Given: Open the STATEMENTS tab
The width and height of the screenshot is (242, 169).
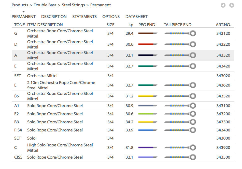Looking at the screenshot, I should tap(84, 16).
